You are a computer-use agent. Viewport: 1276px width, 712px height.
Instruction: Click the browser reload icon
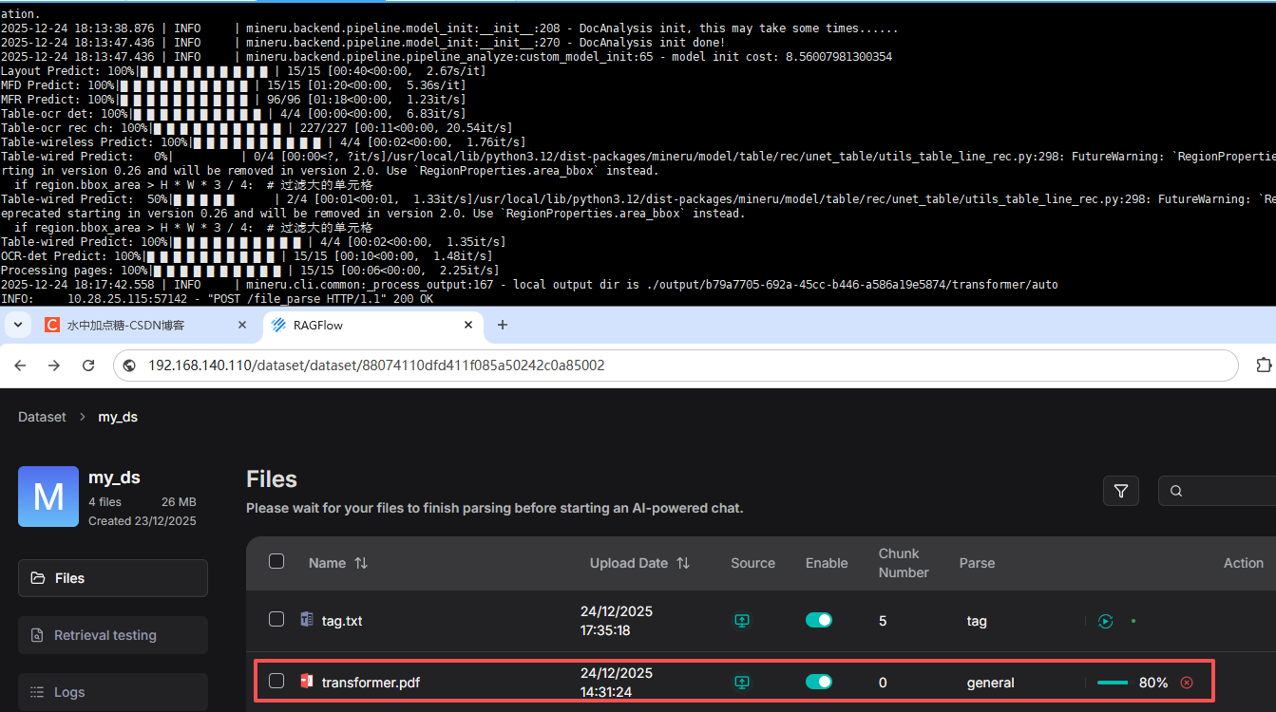88,365
